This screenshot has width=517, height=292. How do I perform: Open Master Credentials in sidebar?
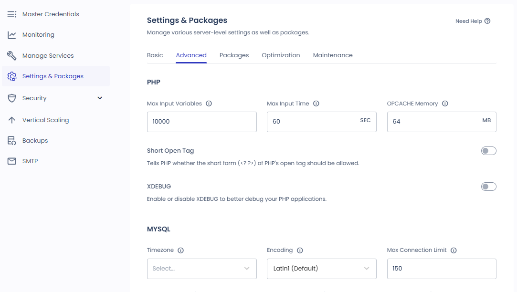(x=51, y=14)
